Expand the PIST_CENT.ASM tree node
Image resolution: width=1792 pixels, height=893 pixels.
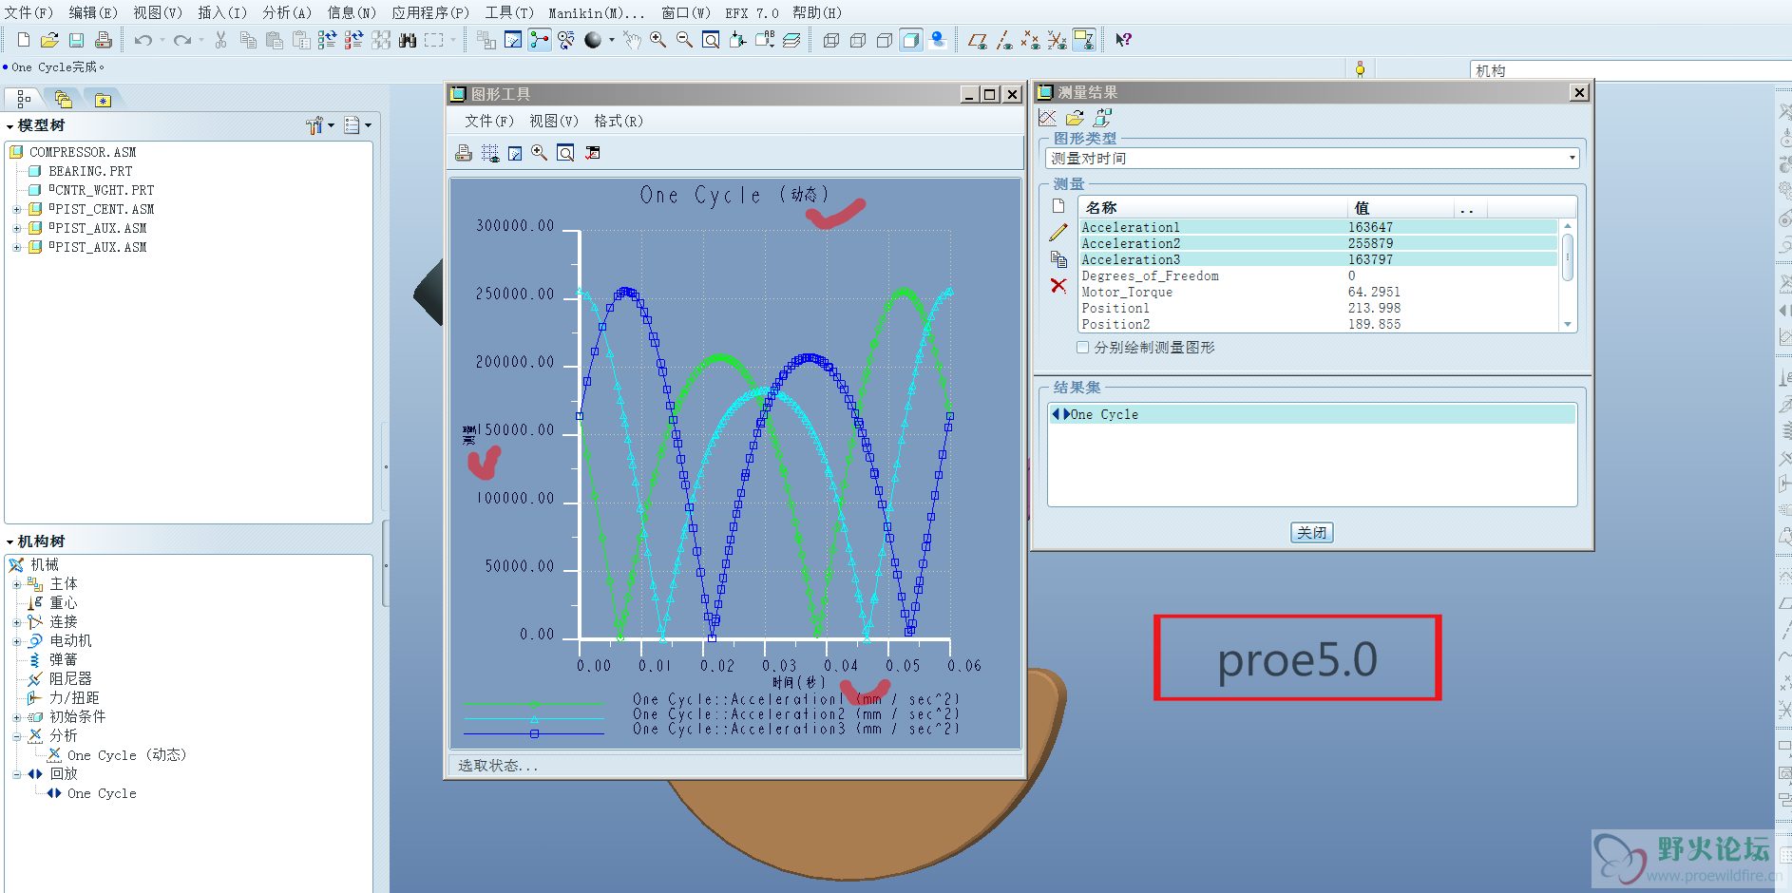coord(16,209)
